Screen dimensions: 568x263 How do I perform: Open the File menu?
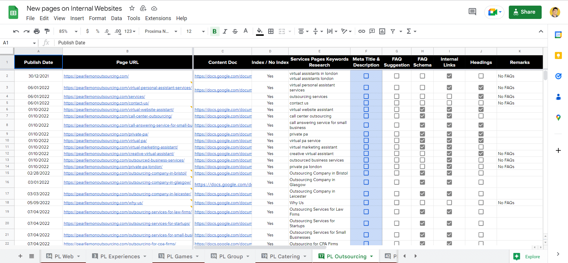[30, 18]
